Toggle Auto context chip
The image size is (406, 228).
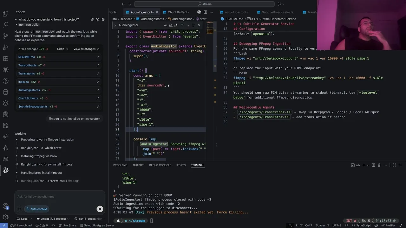point(37,209)
